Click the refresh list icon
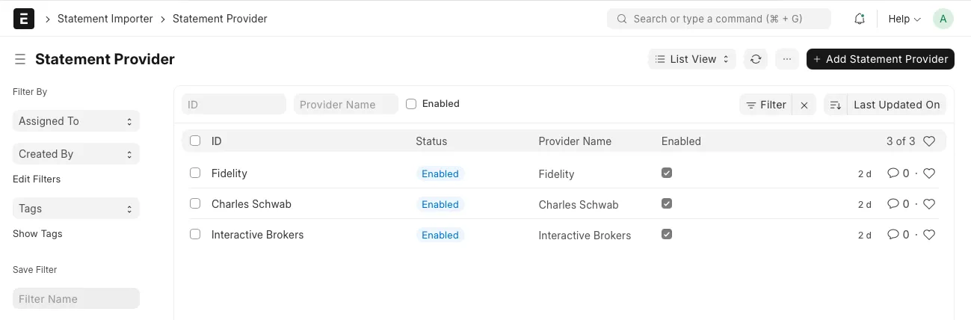 click(x=756, y=59)
